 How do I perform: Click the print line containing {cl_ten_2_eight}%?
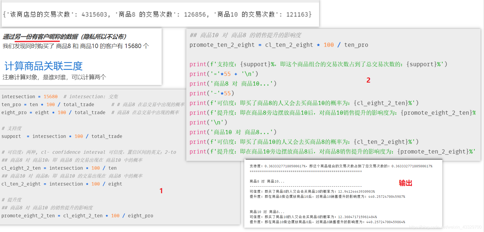(304, 142)
